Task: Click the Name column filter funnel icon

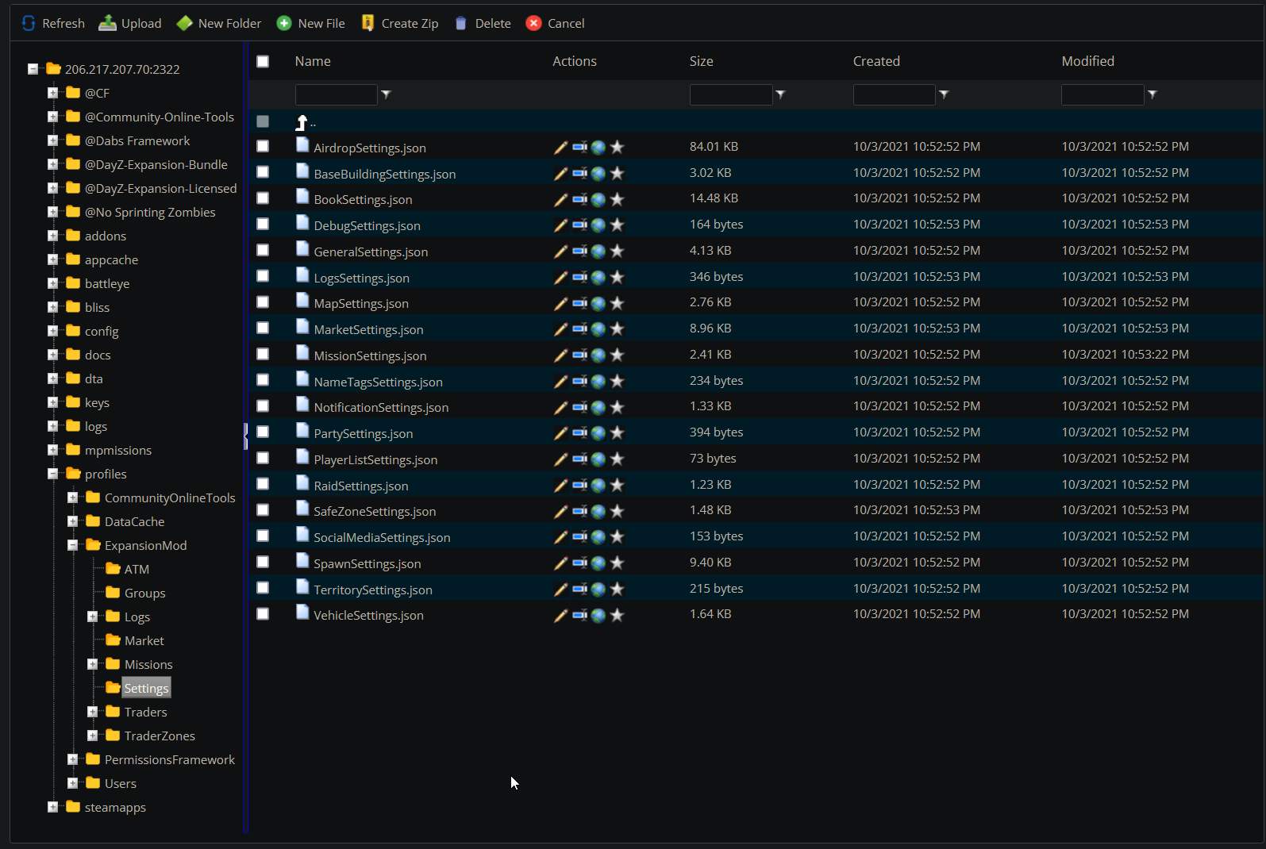Action: pyautogui.click(x=386, y=94)
